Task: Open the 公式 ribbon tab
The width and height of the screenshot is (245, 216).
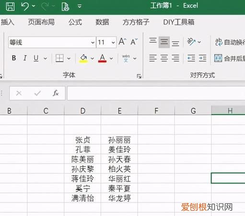Action: click(75, 22)
